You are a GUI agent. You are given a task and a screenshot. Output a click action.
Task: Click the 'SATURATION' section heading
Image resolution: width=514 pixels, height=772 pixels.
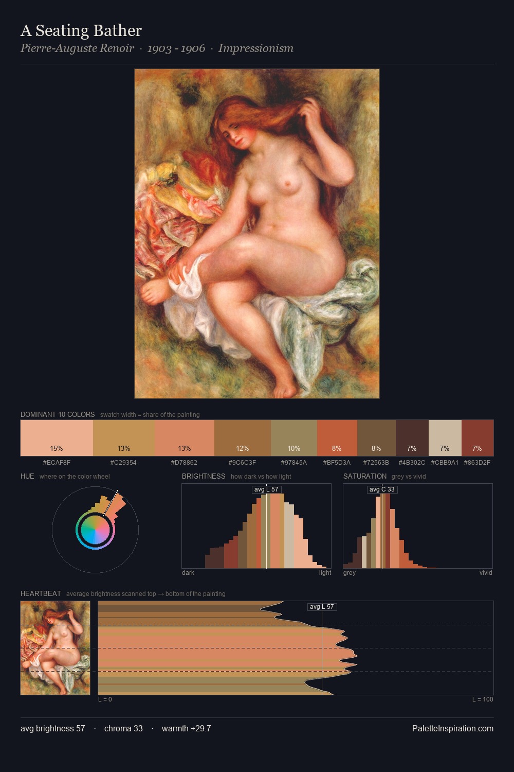[365, 476]
